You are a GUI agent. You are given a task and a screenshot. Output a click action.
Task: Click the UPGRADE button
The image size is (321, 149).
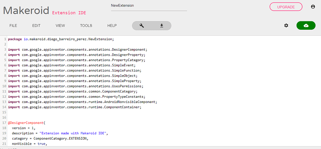click(286, 7)
